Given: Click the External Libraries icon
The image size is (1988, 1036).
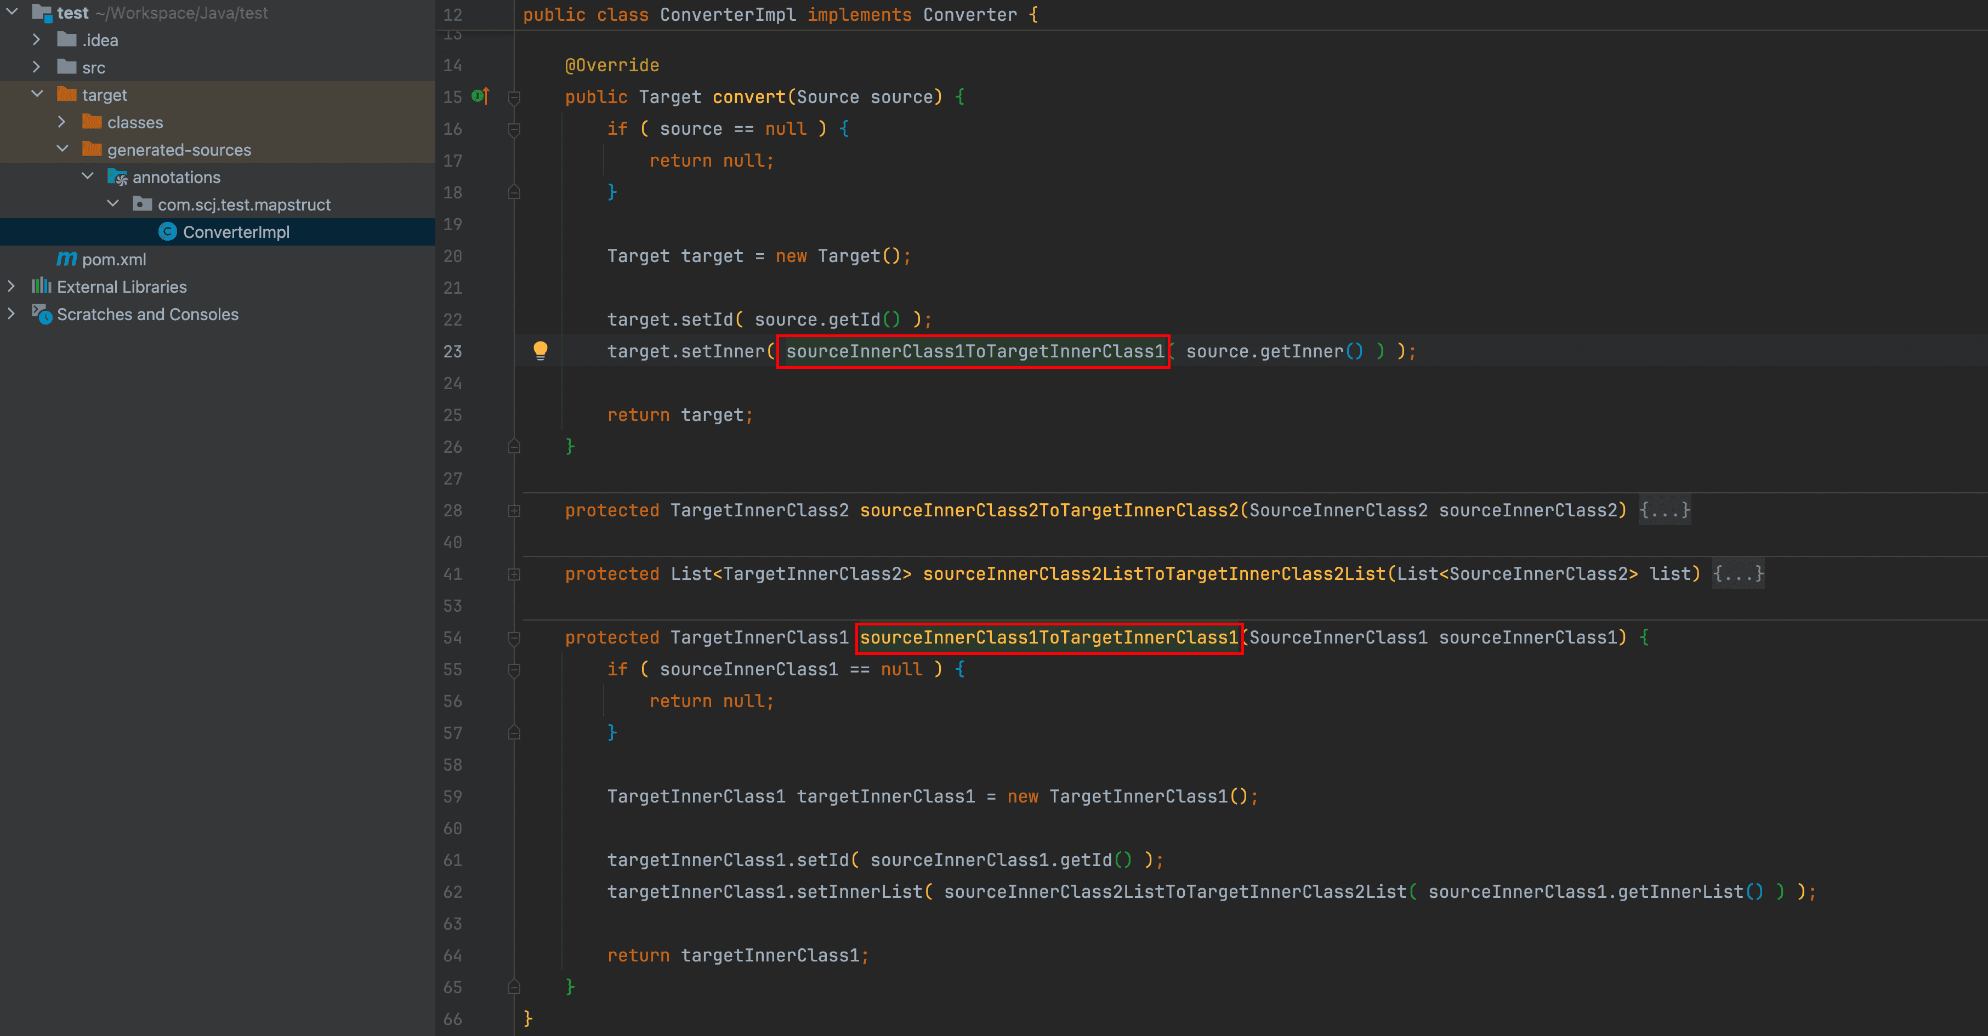Looking at the screenshot, I should (x=42, y=286).
